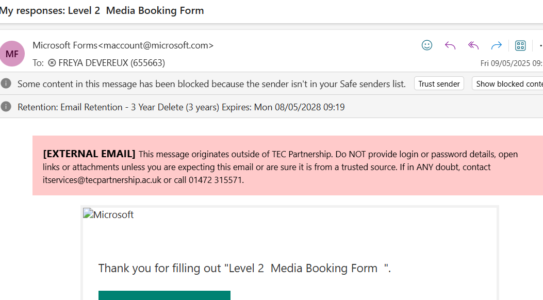
Task: Click the Thank you for filling out line
Action: pyautogui.click(x=244, y=268)
